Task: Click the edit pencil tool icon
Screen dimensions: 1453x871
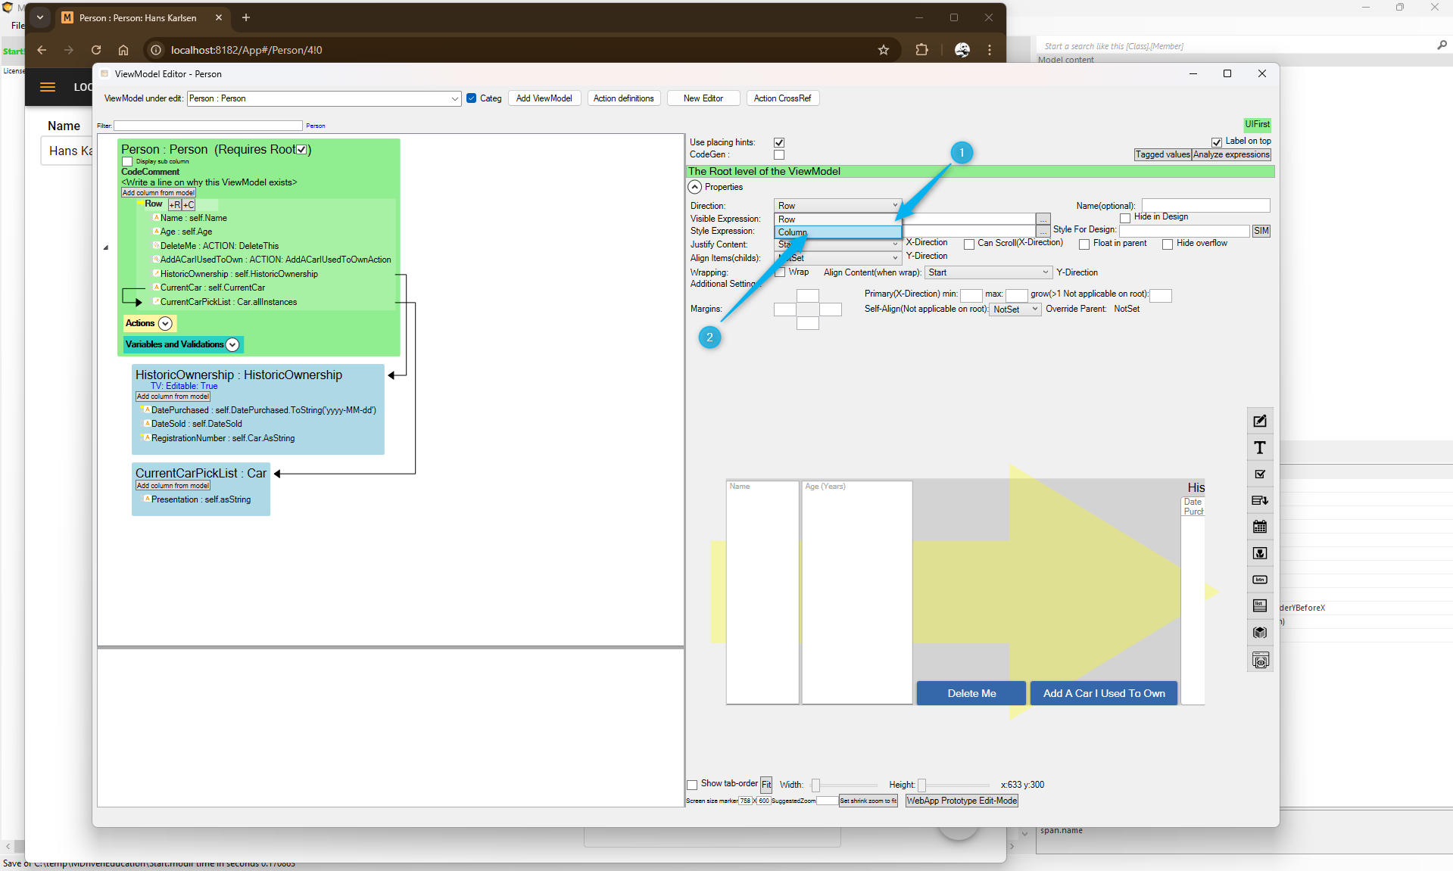Action: pyautogui.click(x=1260, y=422)
